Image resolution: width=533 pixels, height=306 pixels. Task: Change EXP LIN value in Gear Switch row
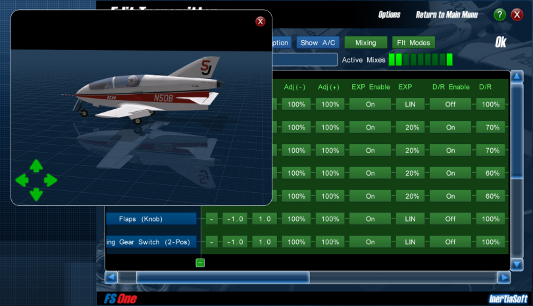coord(411,242)
